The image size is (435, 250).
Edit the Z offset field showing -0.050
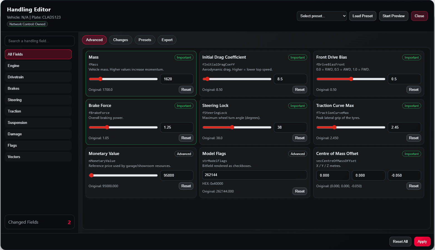pyautogui.click(x=404, y=176)
